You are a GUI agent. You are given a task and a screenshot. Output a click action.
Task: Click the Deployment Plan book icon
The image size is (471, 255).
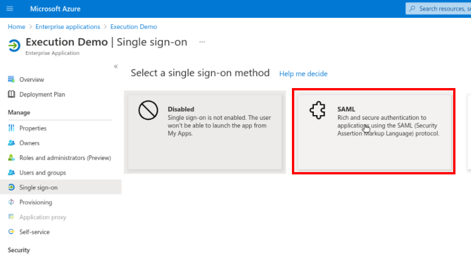click(x=11, y=94)
